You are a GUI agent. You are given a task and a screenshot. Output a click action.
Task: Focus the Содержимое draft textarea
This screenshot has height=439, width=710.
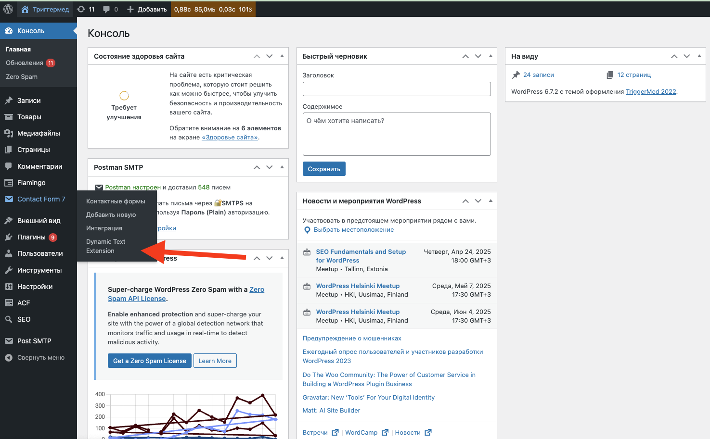[397, 134]
